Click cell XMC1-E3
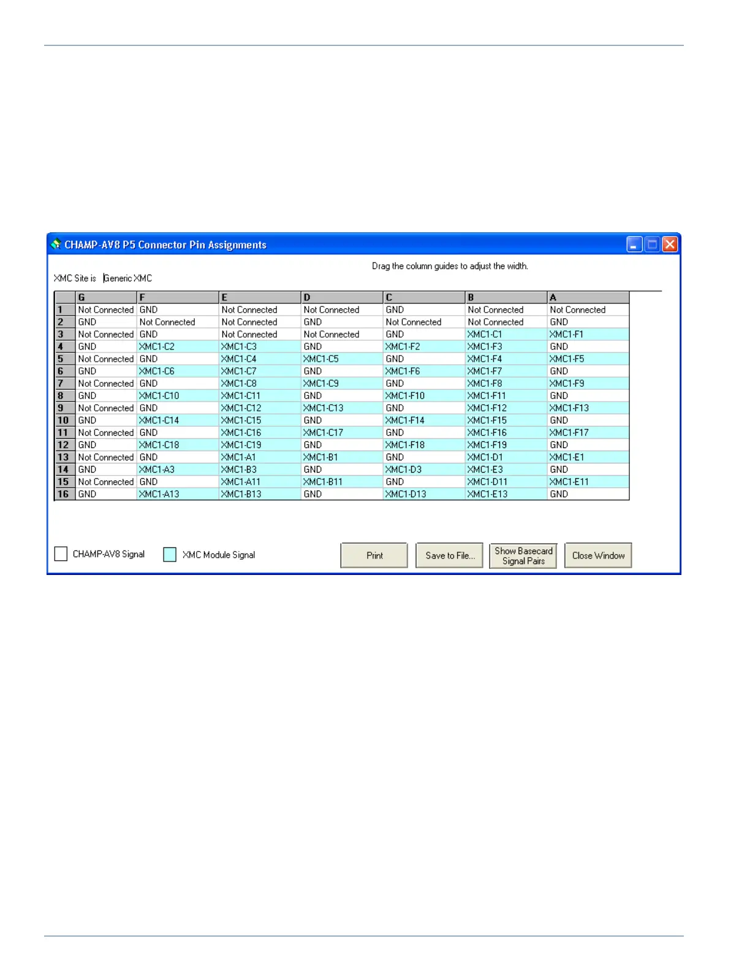 coord(506,469)
